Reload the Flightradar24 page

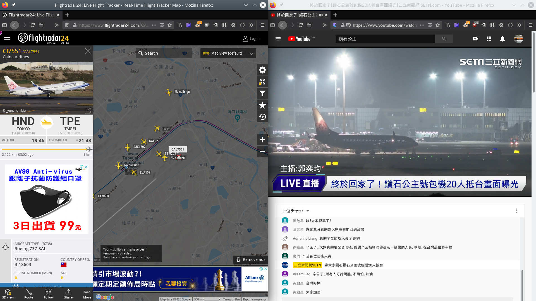click(33, 25)
